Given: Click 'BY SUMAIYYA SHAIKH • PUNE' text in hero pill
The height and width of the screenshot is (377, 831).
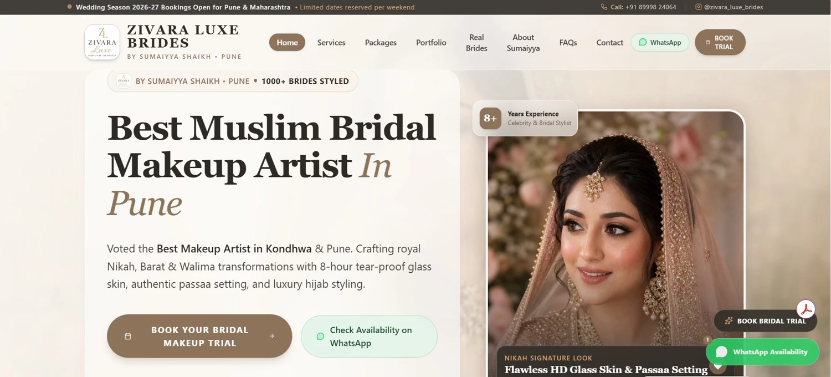Looking at the screenshot, I should (x=193, y=81).
